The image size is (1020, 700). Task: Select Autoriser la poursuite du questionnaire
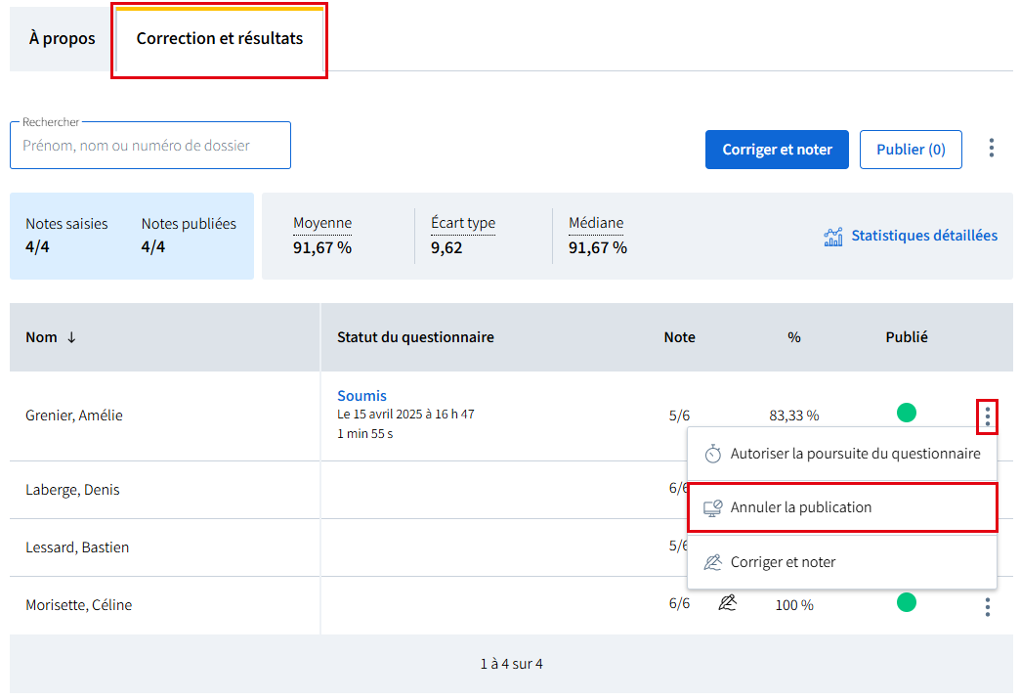[x=855, y=454]
